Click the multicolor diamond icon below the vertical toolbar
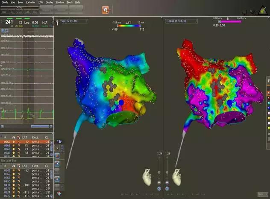 [x=59, y=193]
